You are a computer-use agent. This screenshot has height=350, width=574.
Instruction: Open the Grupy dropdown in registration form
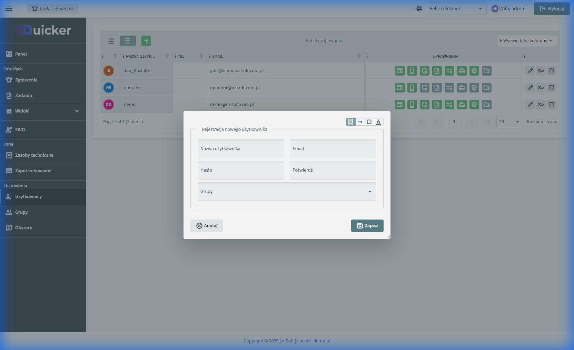pyautogui.click(x=287, y=192)
